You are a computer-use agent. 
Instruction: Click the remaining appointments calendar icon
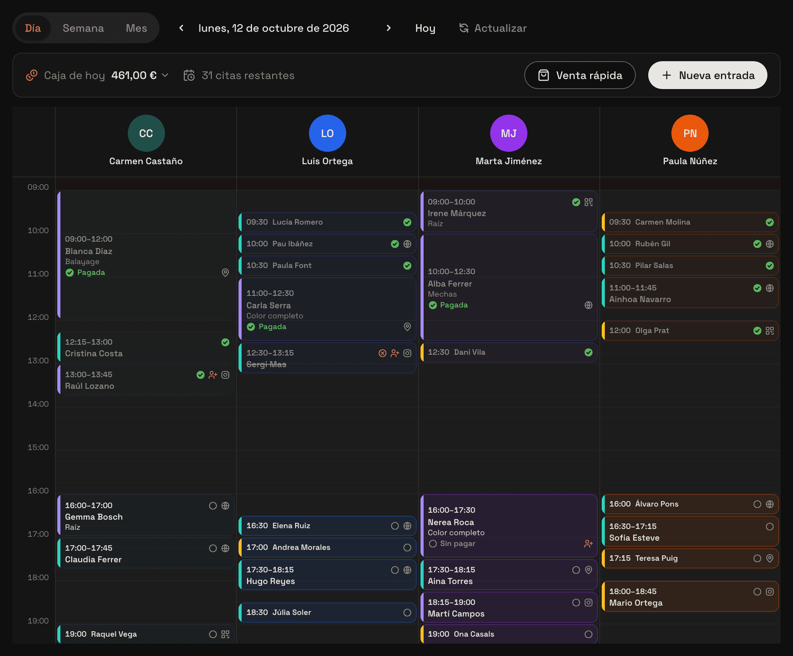[189, 75]
